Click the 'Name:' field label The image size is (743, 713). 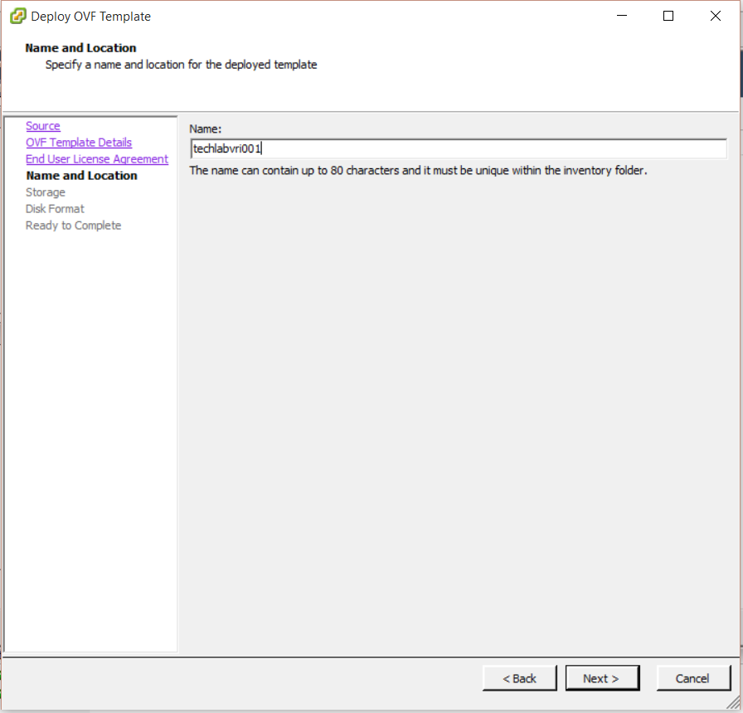click(x=205, y=129)
